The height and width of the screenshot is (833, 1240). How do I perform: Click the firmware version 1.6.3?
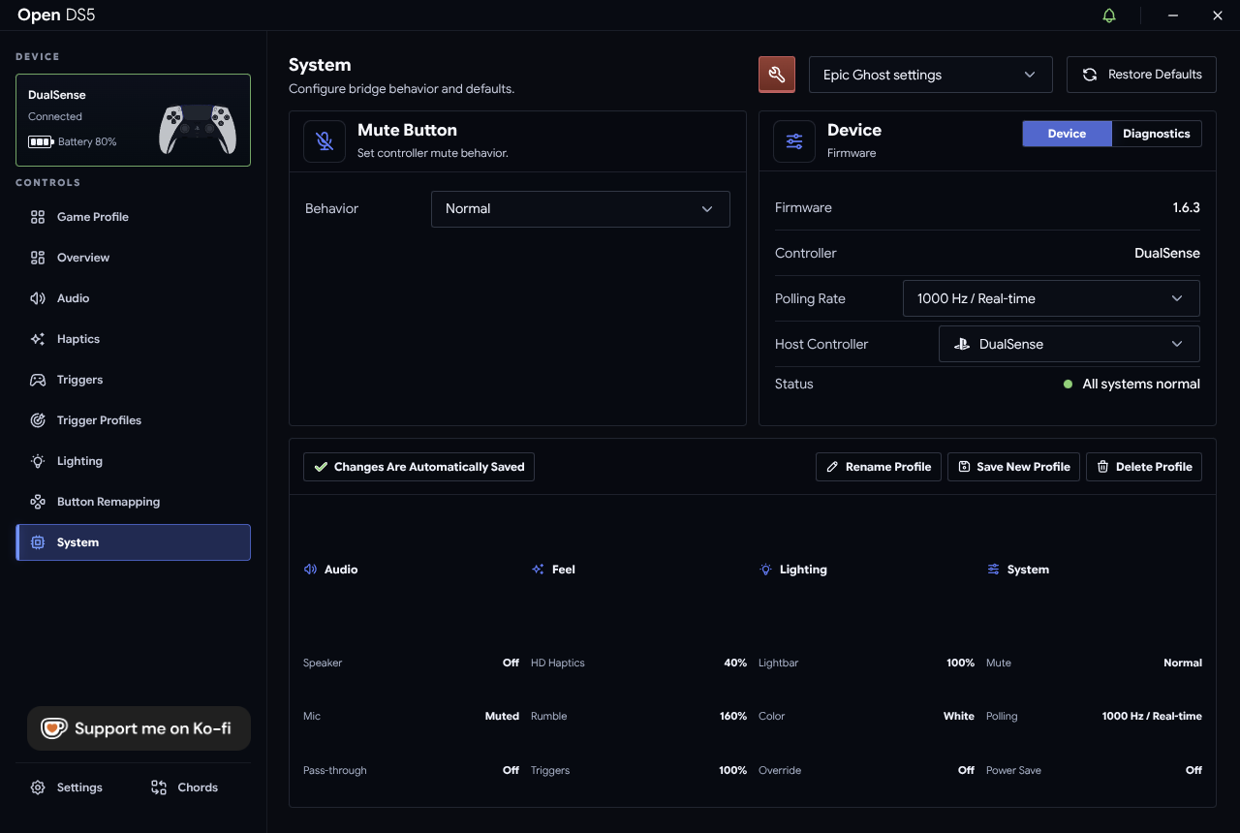1186,207
